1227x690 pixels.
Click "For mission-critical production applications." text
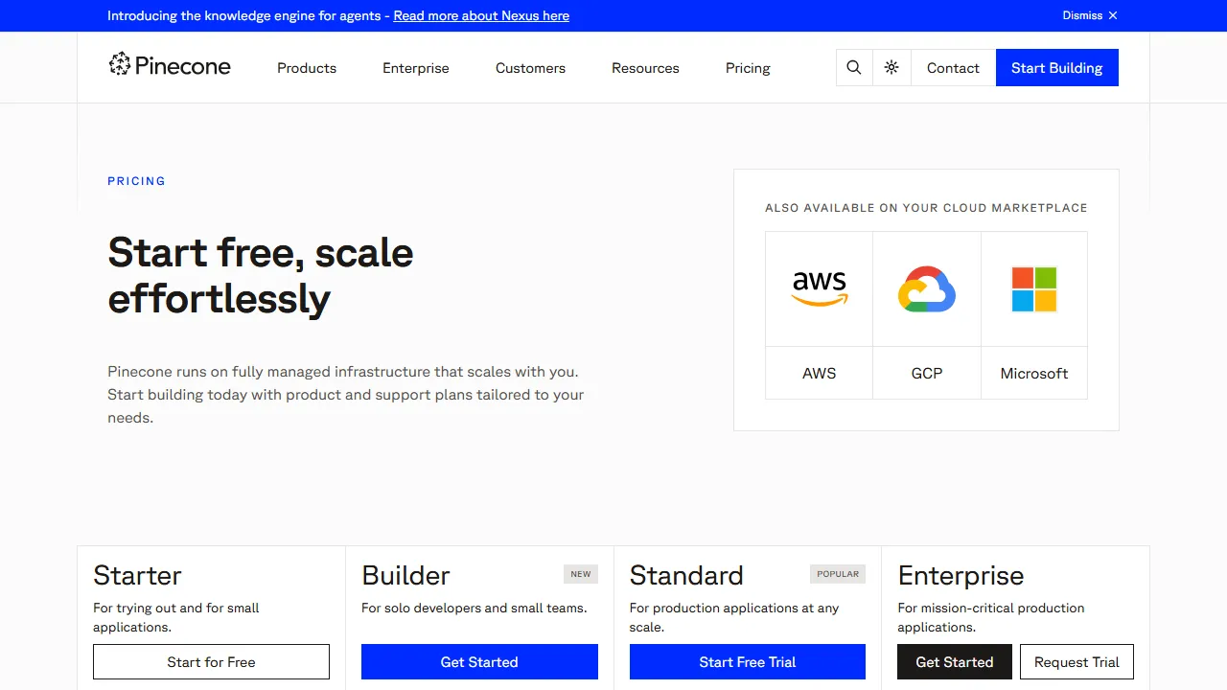point(991,617)
